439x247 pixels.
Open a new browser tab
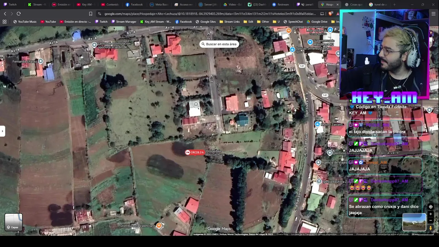point(394,4)
